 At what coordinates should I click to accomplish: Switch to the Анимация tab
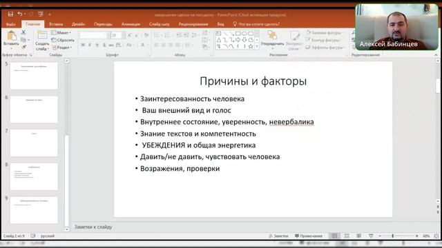pyautogui.click(x=131, y=24)
